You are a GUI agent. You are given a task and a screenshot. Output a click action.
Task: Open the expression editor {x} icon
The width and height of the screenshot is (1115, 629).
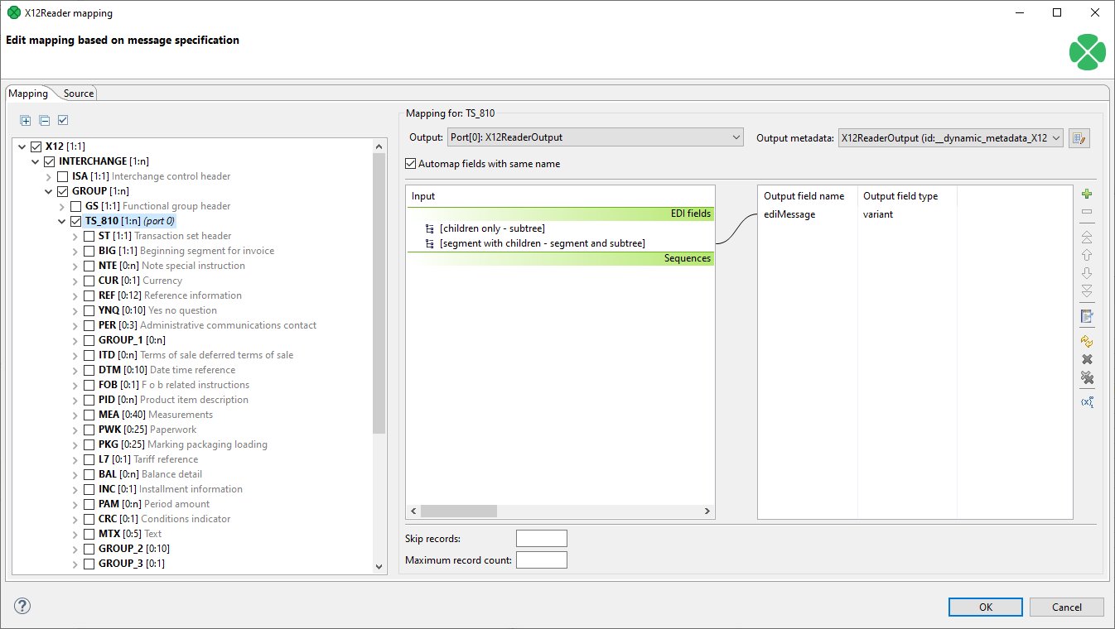1086,401
